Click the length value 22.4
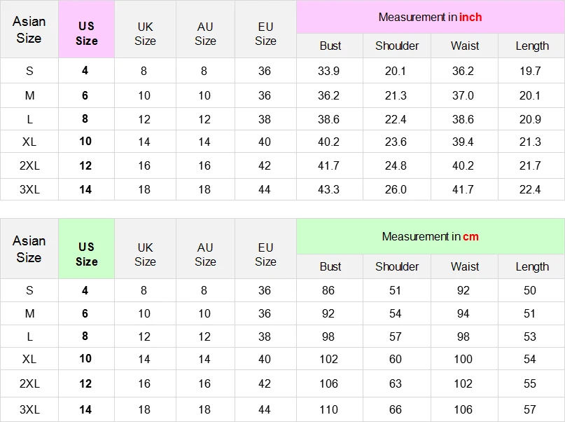Screen dimensions: 565x422 tap(530, 189)
